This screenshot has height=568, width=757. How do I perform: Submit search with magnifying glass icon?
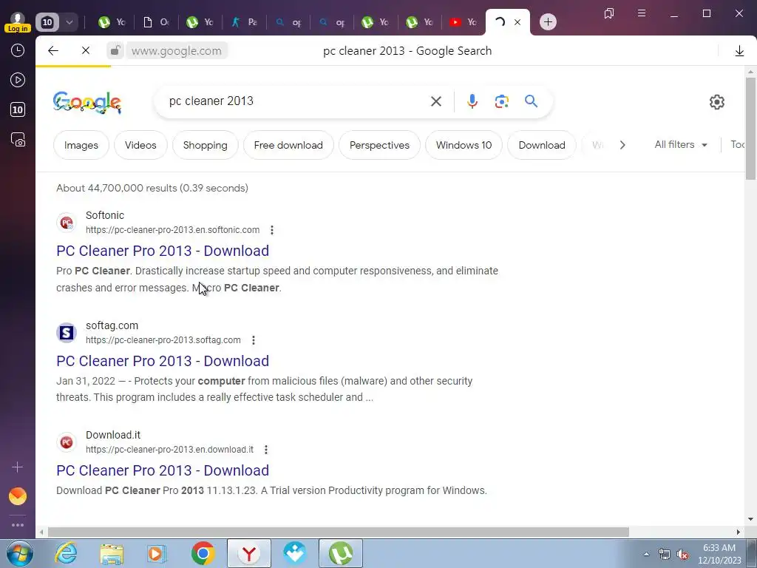click(531, 101)
